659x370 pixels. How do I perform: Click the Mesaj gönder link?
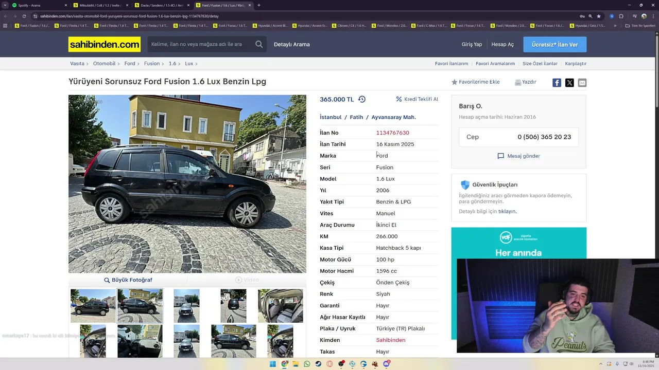pos(524,156)
